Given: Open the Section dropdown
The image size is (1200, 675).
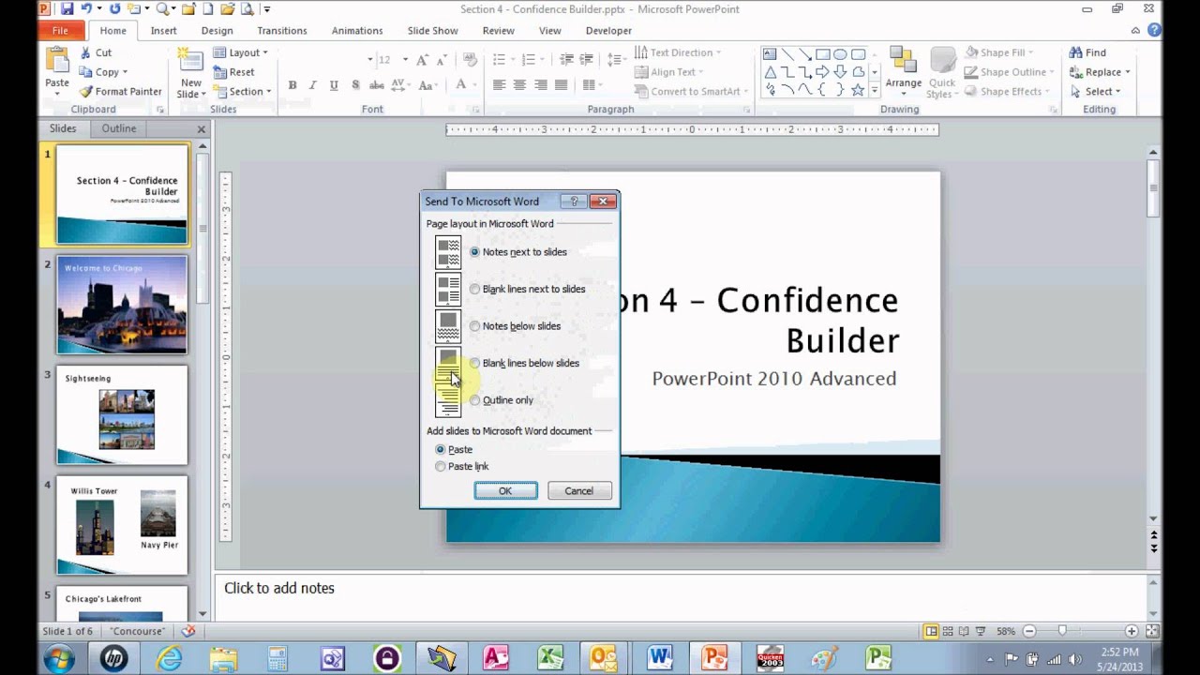Looking at the screenshot, I should 244,92.
